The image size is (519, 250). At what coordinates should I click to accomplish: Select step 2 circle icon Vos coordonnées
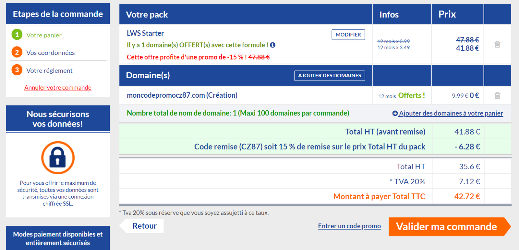pos(17,52)
